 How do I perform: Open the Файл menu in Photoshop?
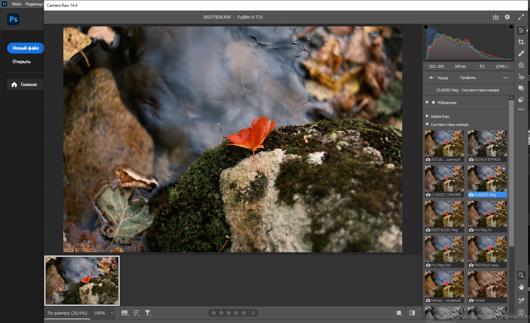coord(17,4)
